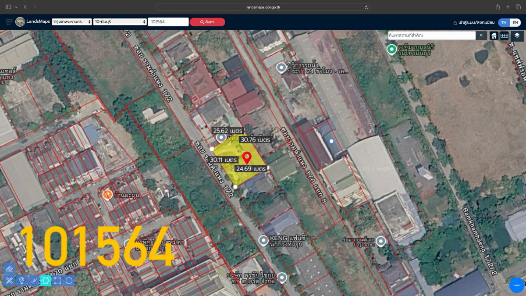Image resolution: width=526 pixels, height=296 pixels.
Task: Expand the sidebar dropdown chevron in Safari
Action: click(x=16, y=7)
